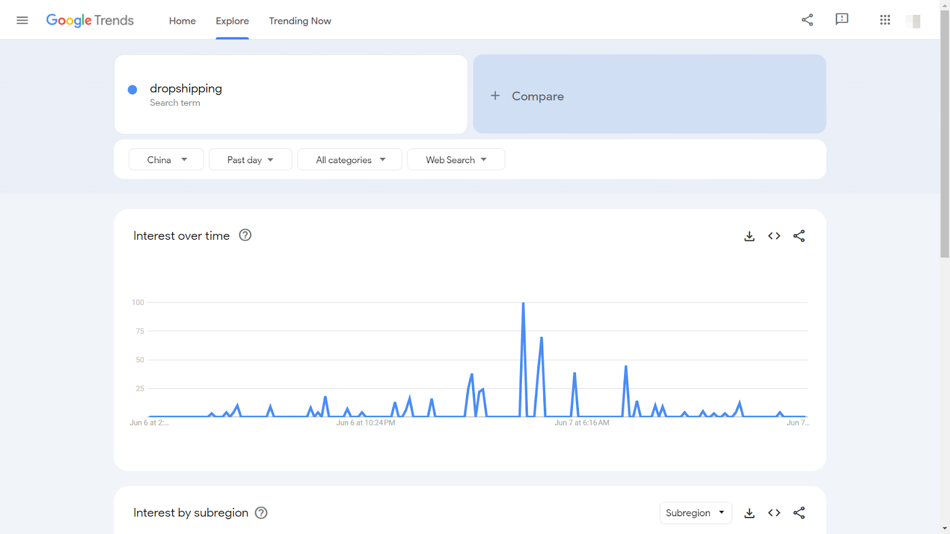Open the hamburger main menu

(22, 20)
